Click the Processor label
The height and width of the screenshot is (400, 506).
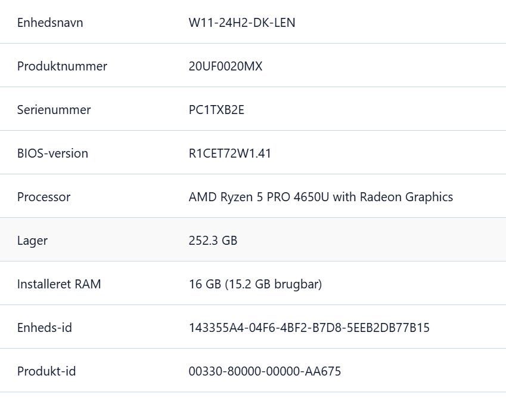(44, 197)
